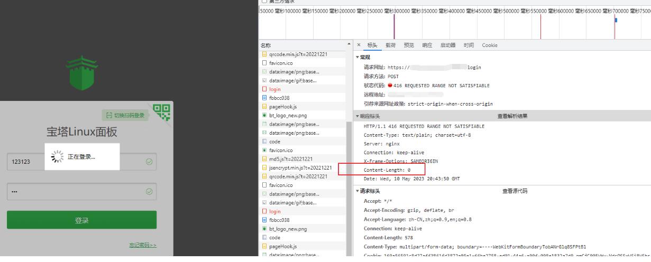The width and height of the screenshot is (651, 262).
Task: Close the request details panel with X
Action: [359, 45]
